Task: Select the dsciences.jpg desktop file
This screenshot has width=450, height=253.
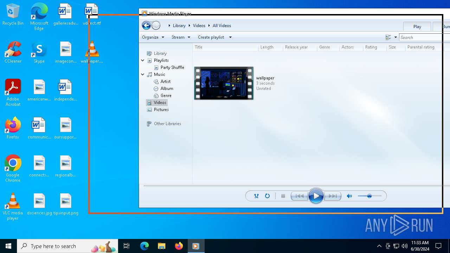Action: click(x=39, y=204)
